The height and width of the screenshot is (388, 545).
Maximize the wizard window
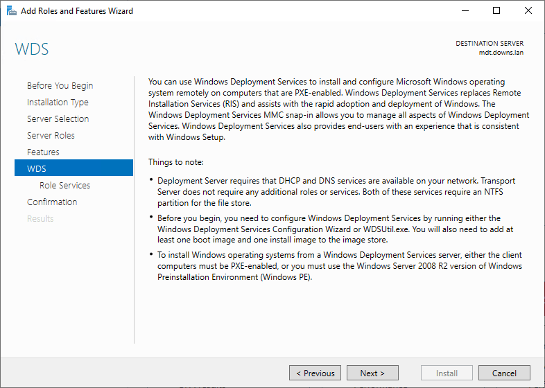(496, 10)
